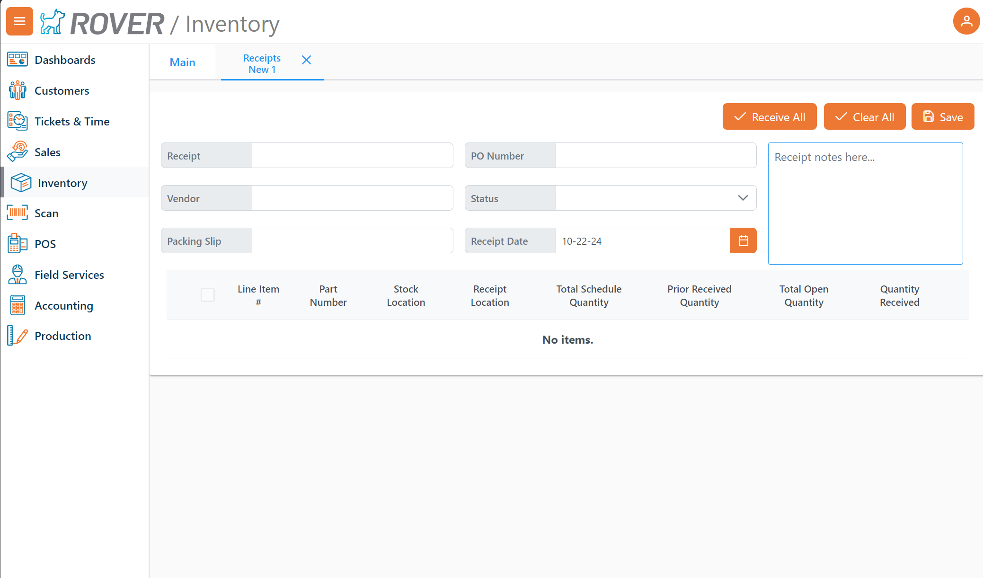Save the receipt
This screenshot has height=578, width=983.
coord(942,116)
